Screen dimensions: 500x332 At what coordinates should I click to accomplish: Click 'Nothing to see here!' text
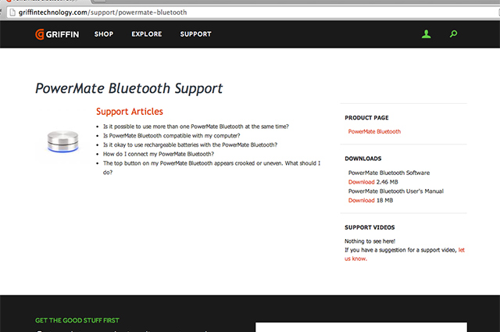point(370,241)
